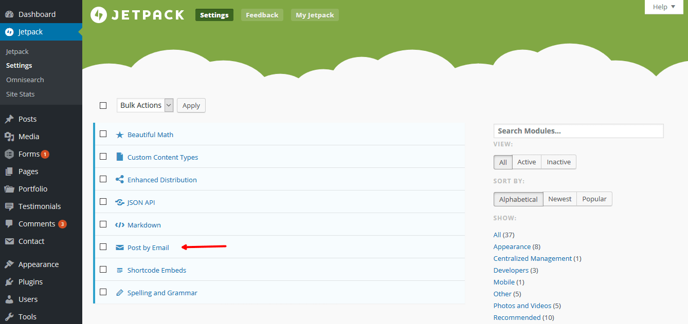Open the Jetpack submenu item under Jetpack
Viewport: 688px width, 324px height.
pos(17,52)
